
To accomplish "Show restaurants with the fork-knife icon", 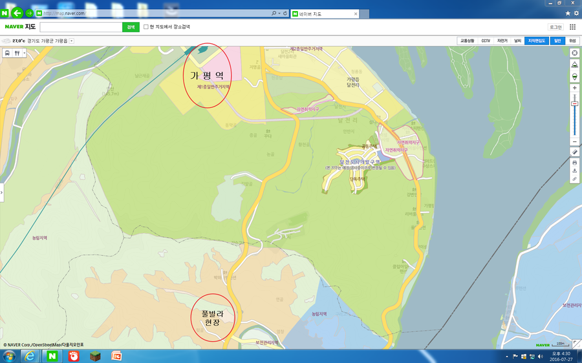I will pos(17,53).
